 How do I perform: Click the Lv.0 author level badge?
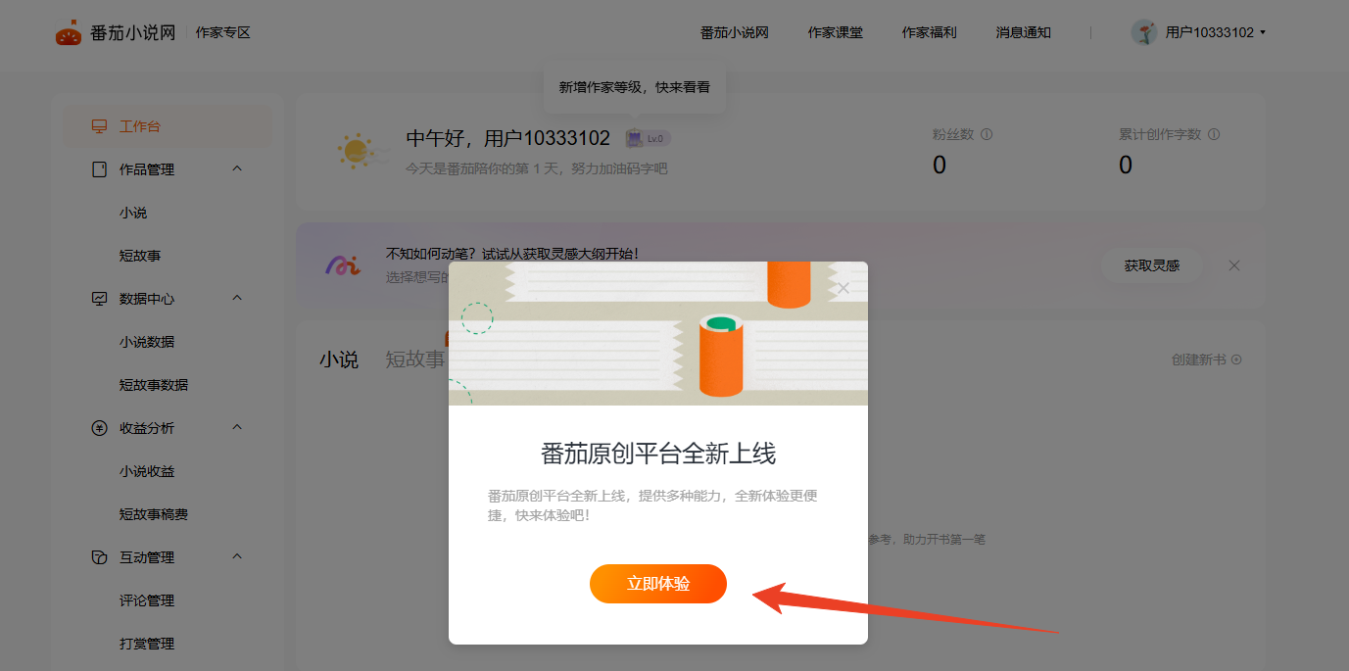tap(648, 138)
